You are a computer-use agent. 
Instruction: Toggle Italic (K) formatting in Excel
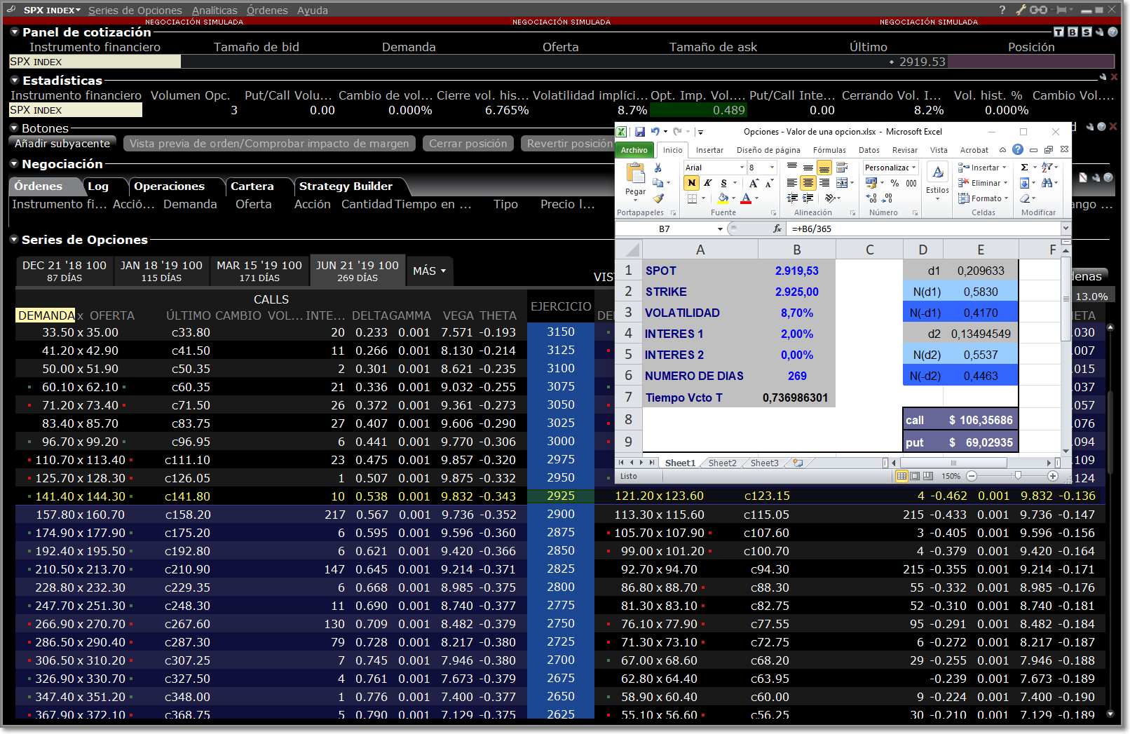tap(708, 183)
